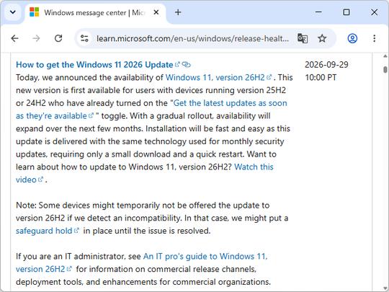Bookmark this page with the star
This screenshot has width=389, height=292.
[x=322, y=38]
